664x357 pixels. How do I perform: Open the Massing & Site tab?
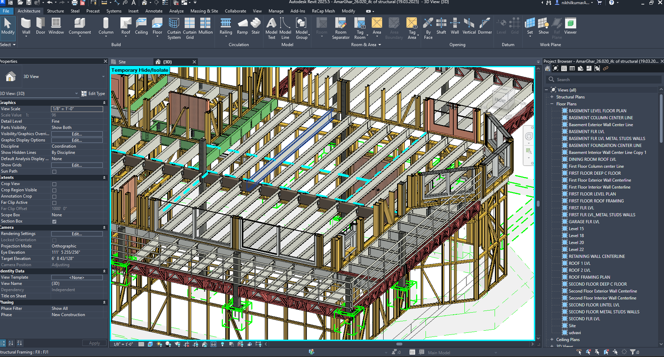point(204,11)
